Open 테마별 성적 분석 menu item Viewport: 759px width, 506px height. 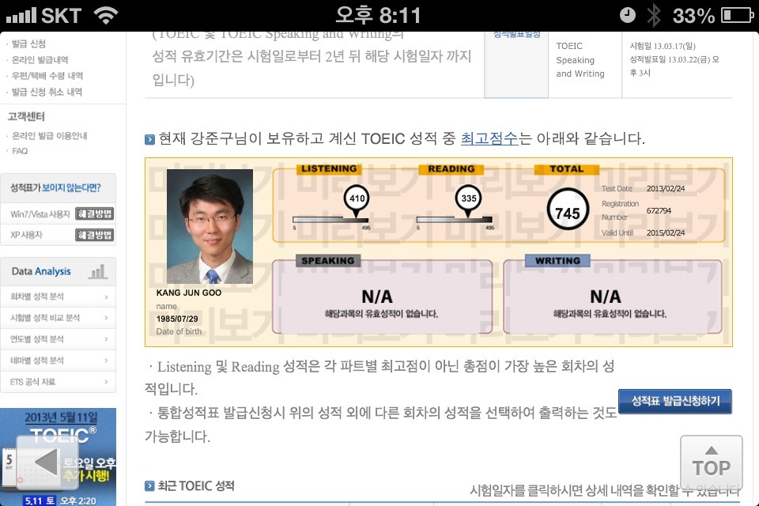pyautogui.click(x=58, y=361)
